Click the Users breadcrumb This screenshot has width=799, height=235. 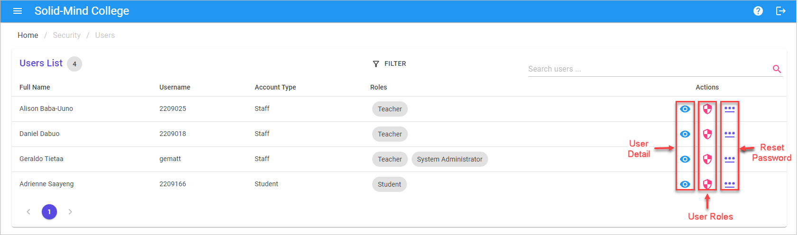click(x=105, y=35)
